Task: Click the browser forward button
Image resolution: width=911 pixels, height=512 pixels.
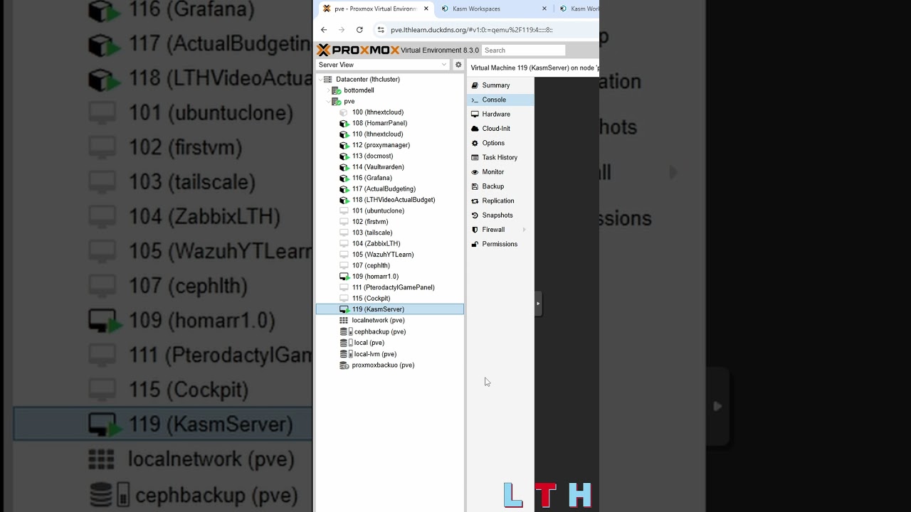Action: [342, 30]
